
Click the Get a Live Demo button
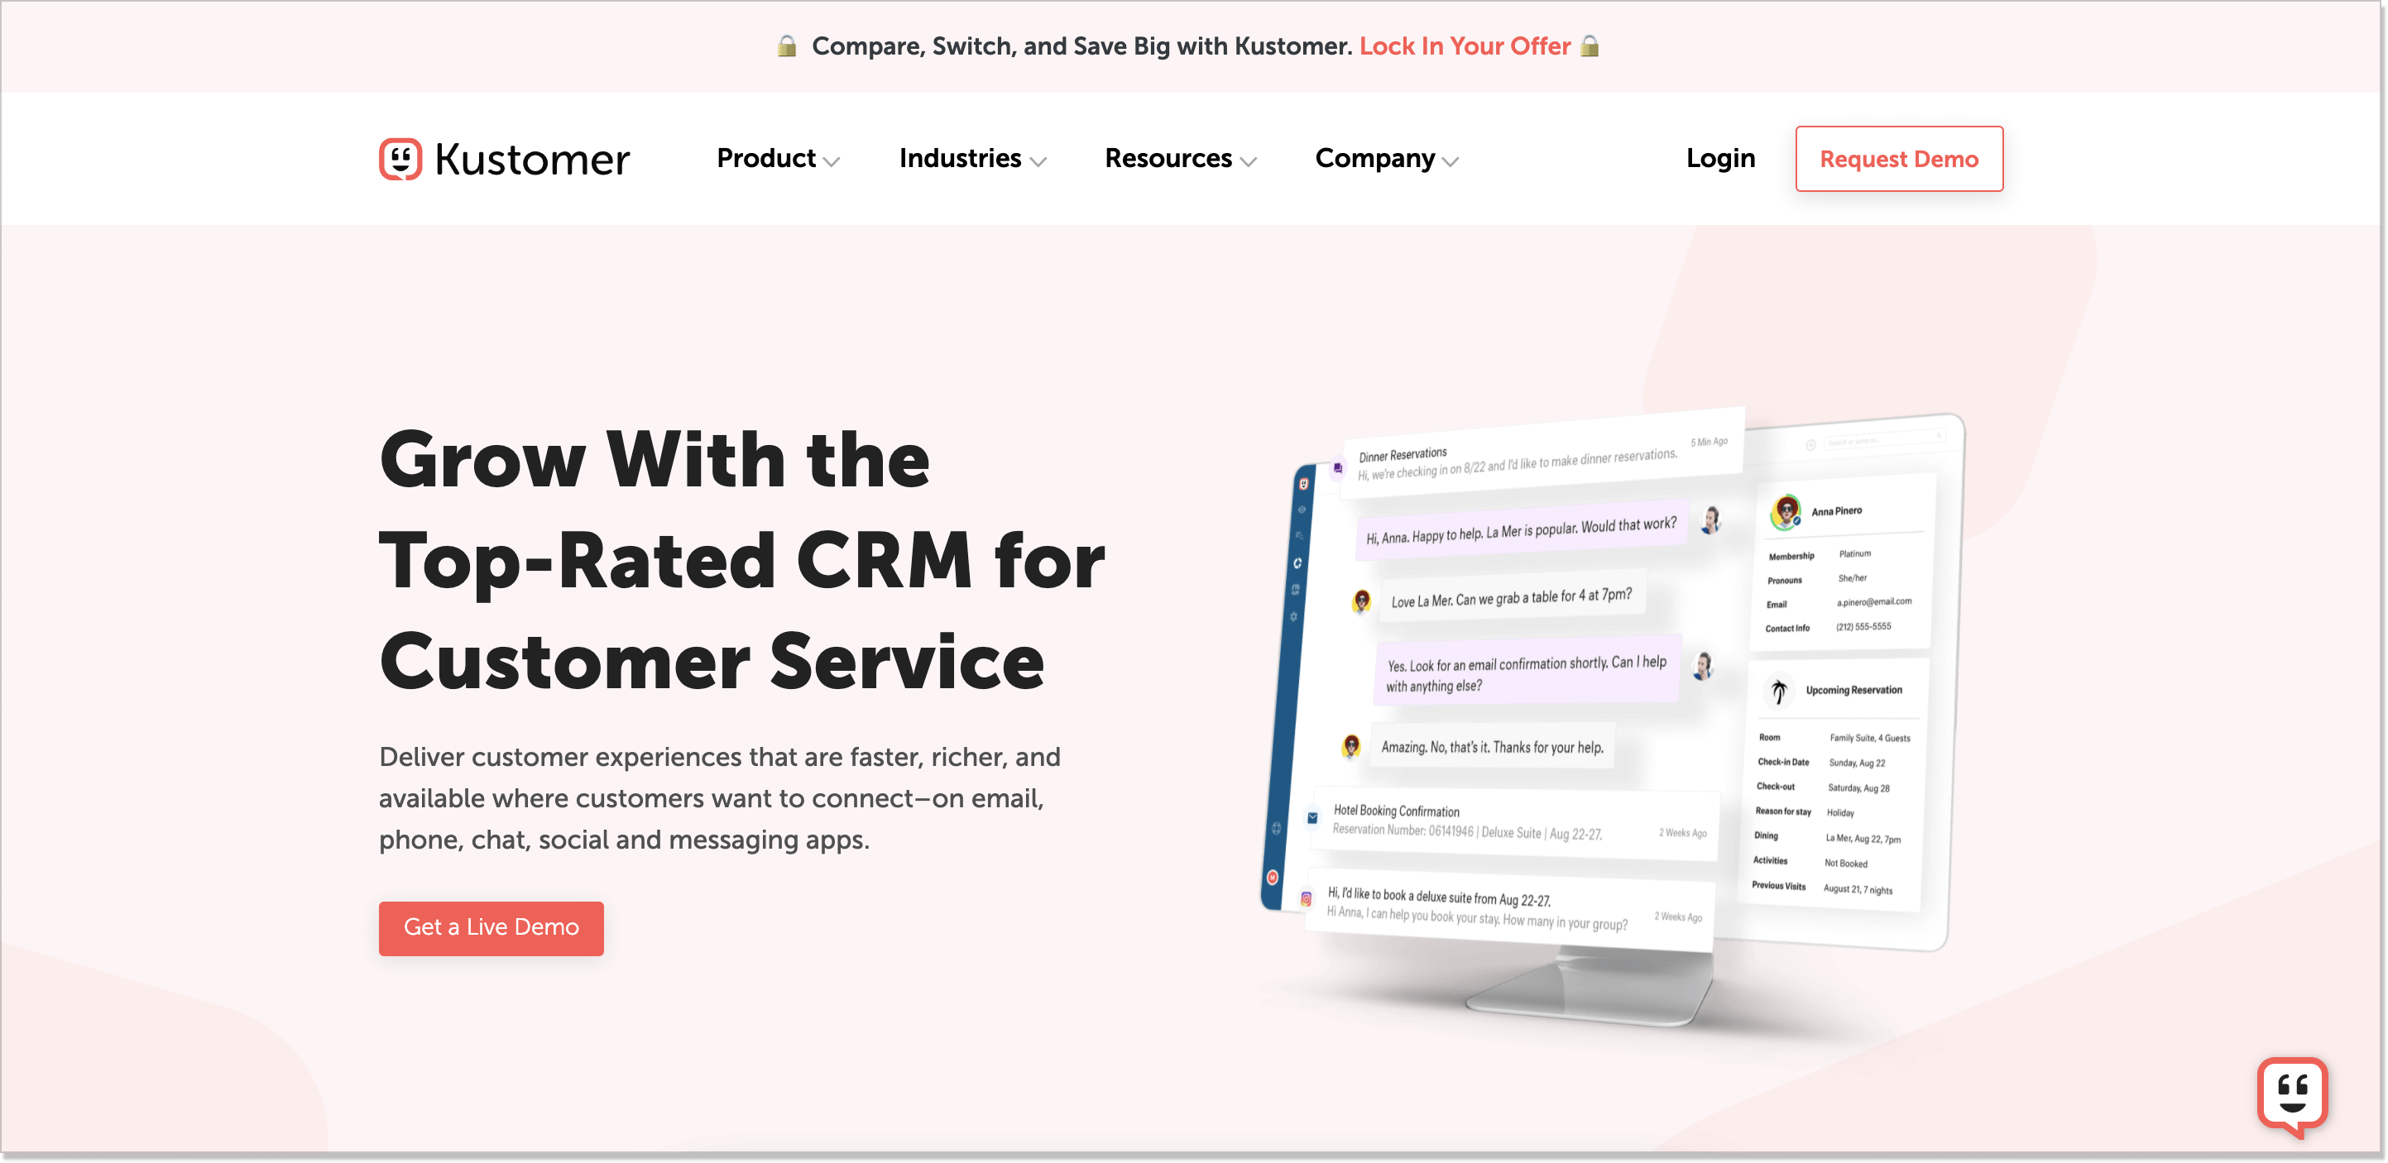[491, 927]
